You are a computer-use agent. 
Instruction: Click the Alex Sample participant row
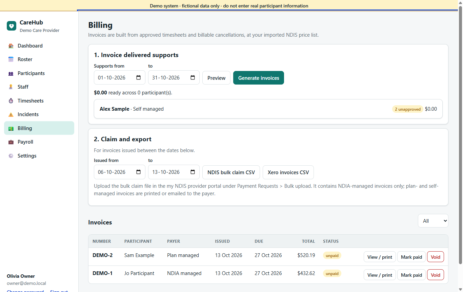point(268,109)
